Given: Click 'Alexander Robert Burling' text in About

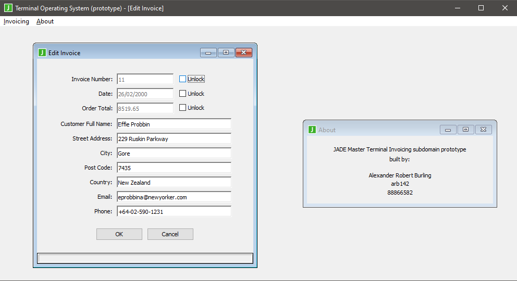Looking at the screenshot, I should pos(400,175).
